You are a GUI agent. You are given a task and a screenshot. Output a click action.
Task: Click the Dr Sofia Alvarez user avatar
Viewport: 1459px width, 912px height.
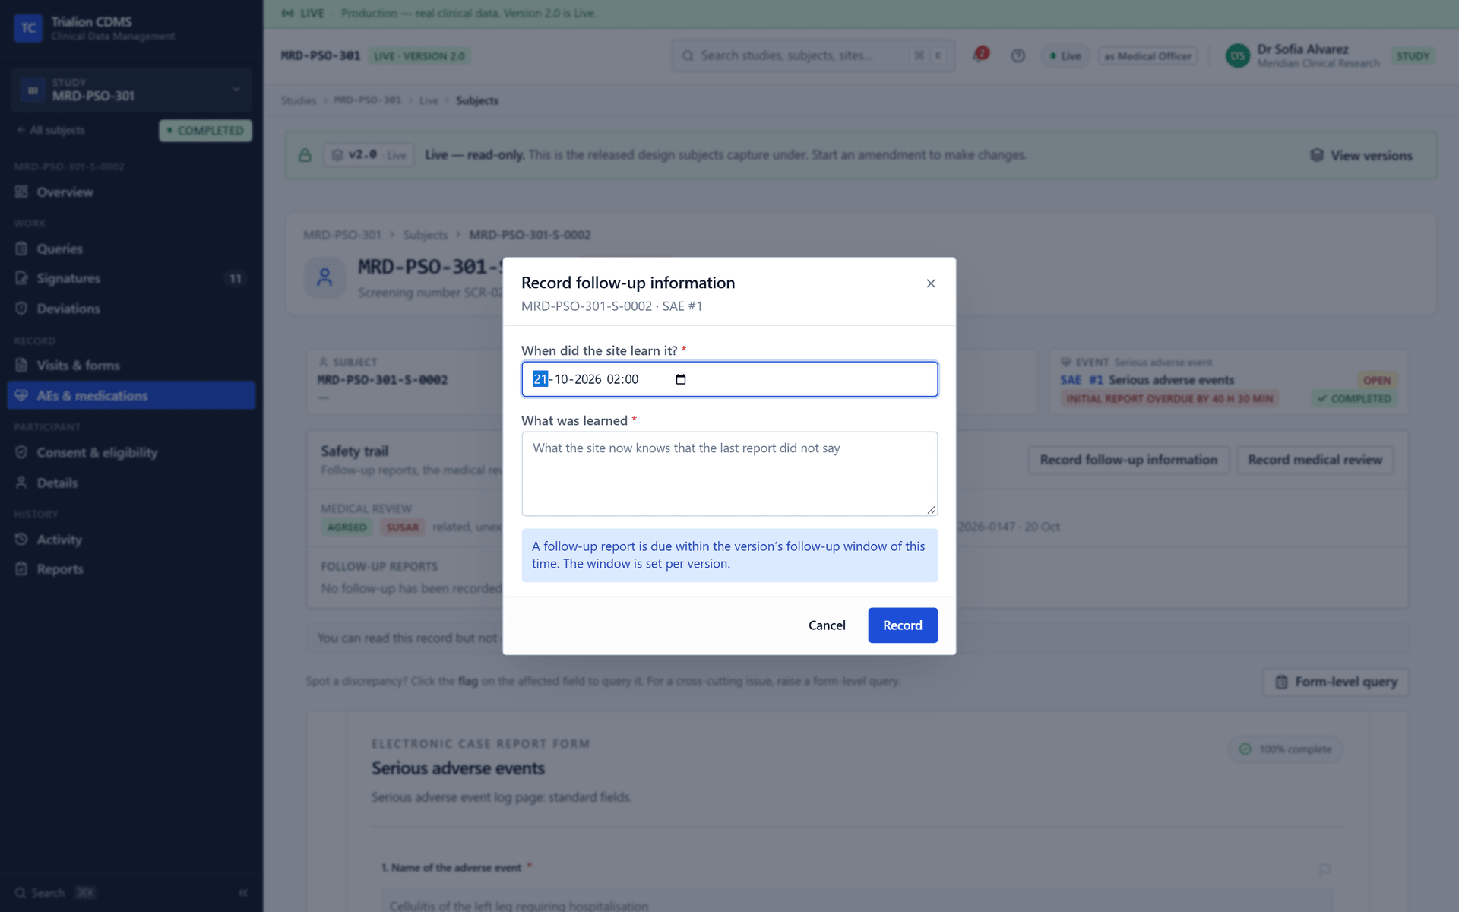(x=1238, y=55)
